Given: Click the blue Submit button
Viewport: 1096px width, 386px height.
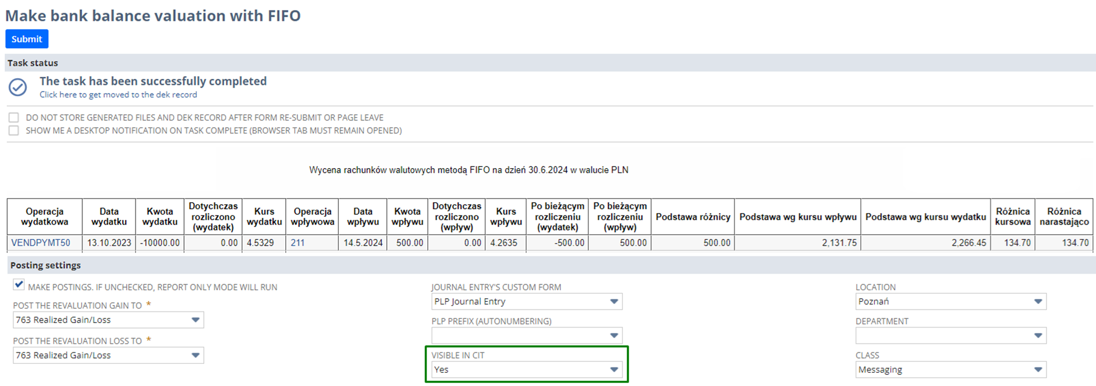Looking at the screenshot, I should [27, 39].
